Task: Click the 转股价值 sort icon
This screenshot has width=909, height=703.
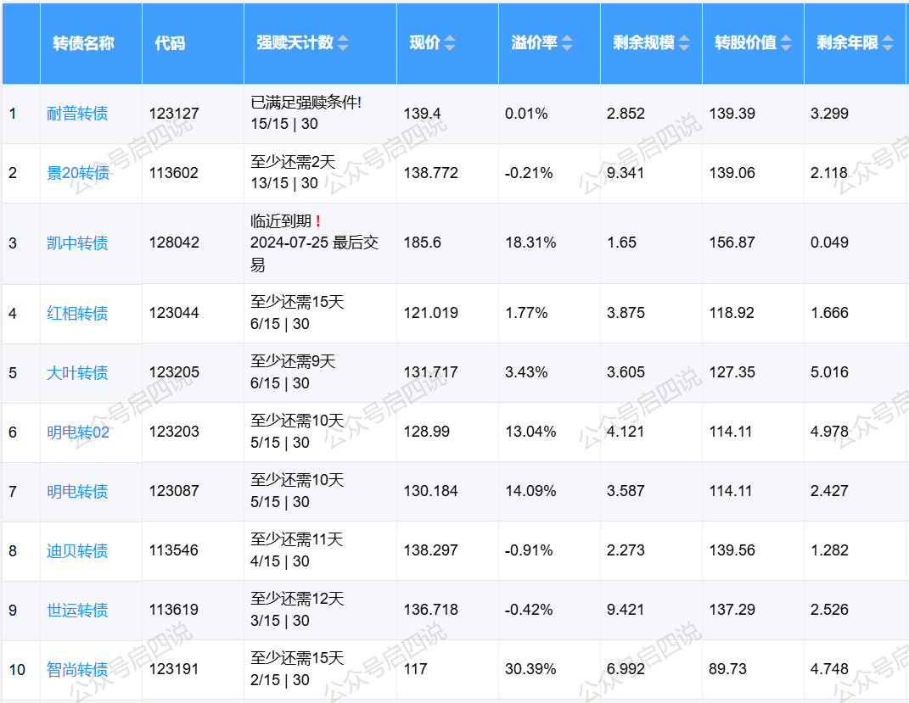Action: 786,43
